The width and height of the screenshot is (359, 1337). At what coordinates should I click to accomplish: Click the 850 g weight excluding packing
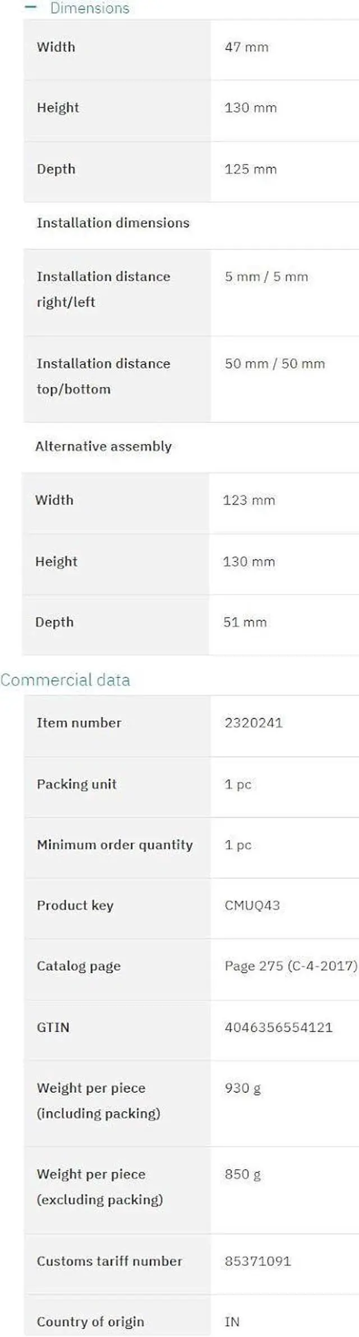tap(242, 1174)
